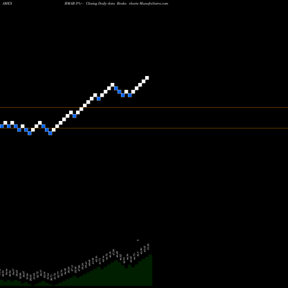This screenshot has height=288, width=288.
Task: Click the tallest final green volume bar
Action: pos(150,270)
